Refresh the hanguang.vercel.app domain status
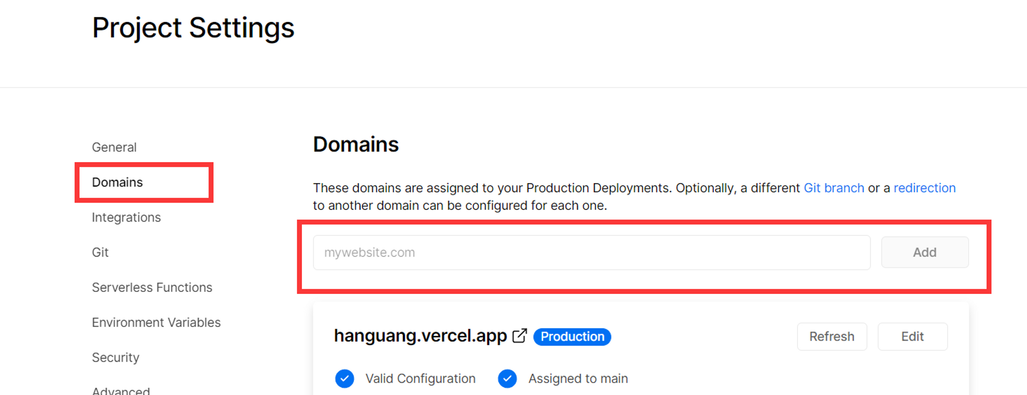Image resolution: width=1027 pixels, height=395 pixels. coord(832,337)
